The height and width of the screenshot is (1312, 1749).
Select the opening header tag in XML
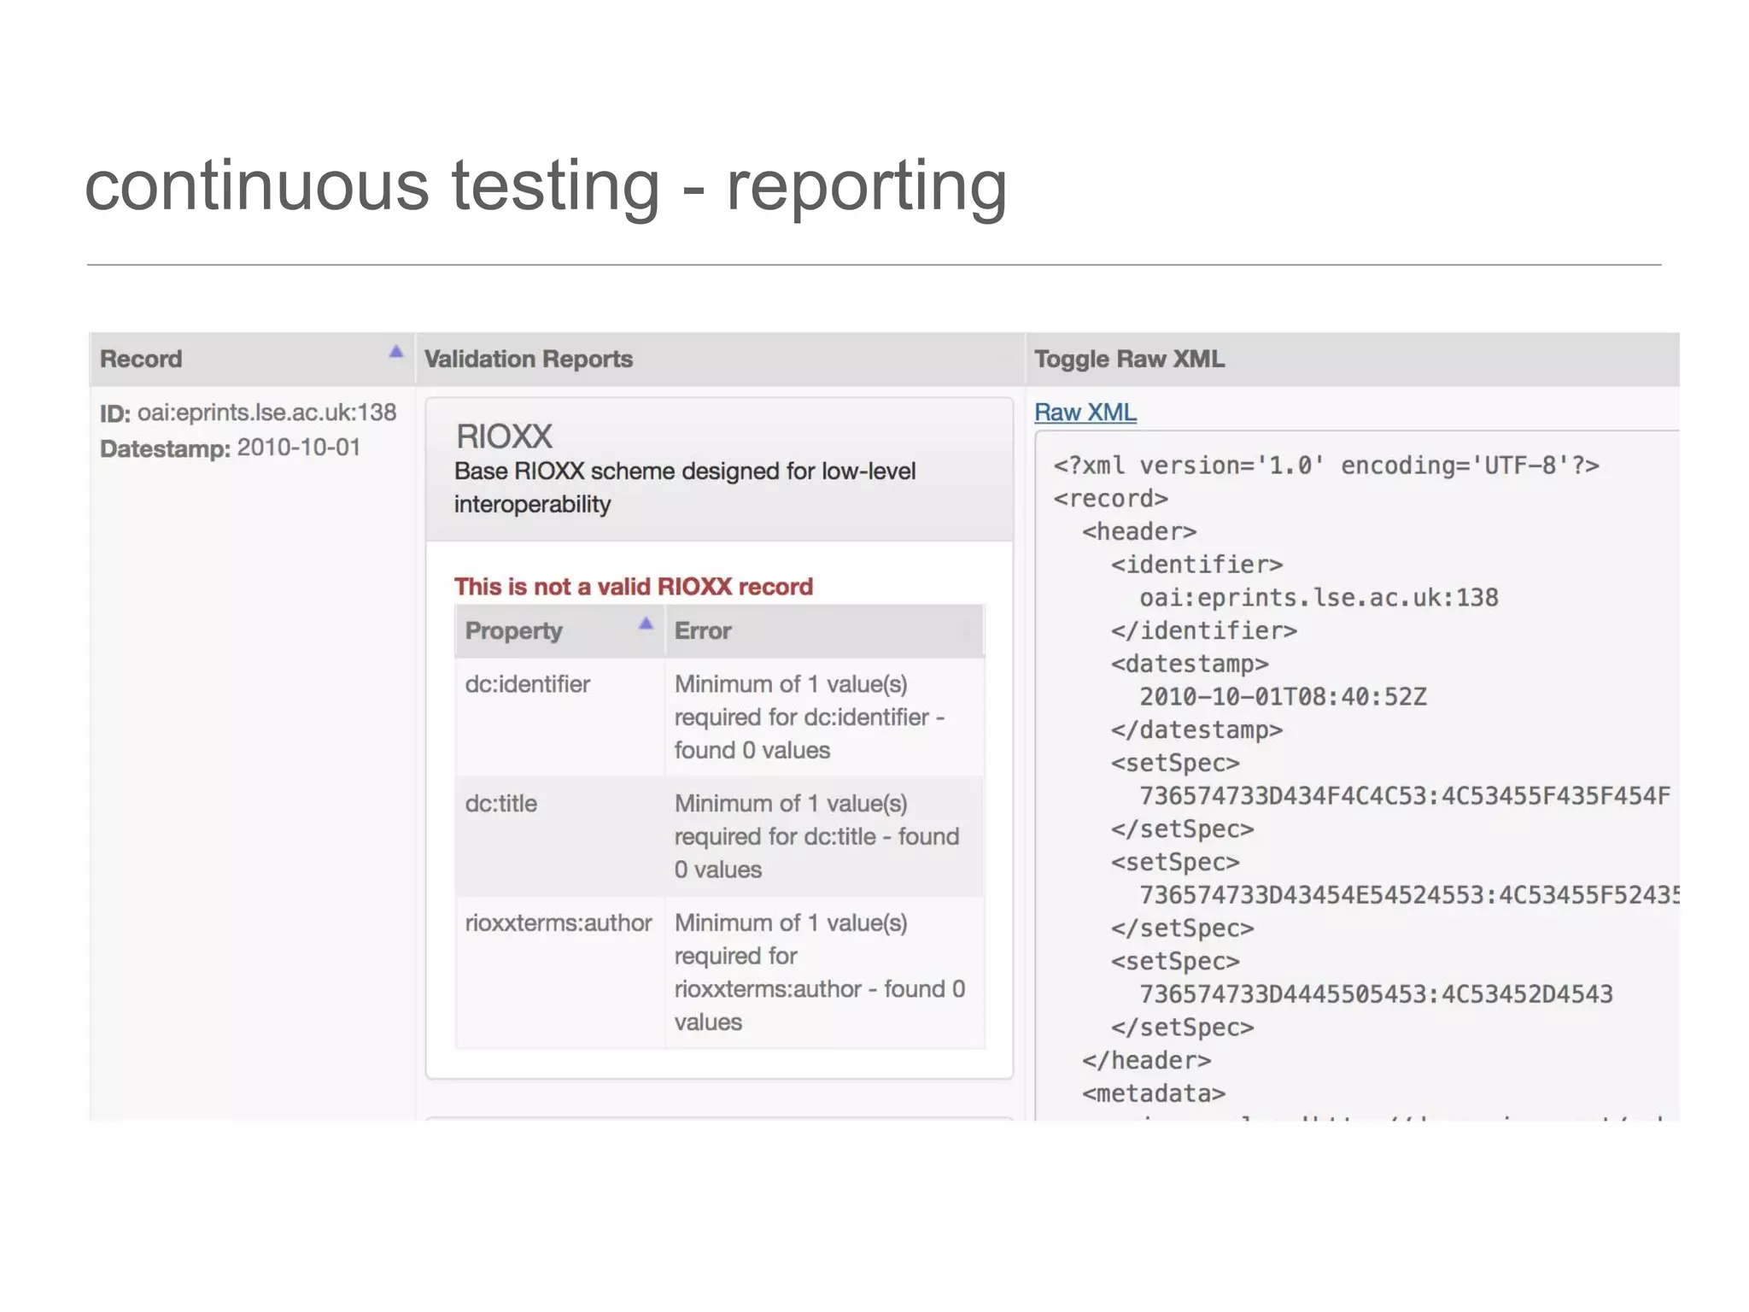[x=1139, y=532]
